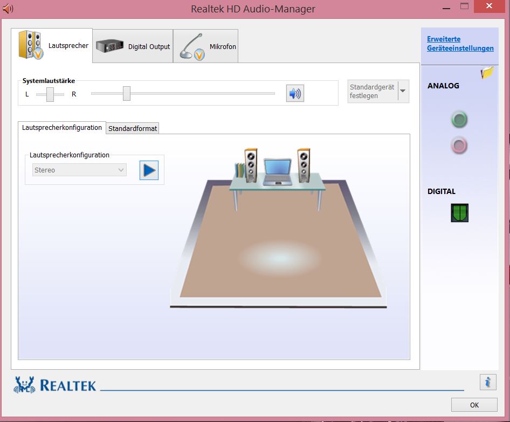The image size is (510, 422).
Task: Confirm with the OK button
Action: point(474,405)
